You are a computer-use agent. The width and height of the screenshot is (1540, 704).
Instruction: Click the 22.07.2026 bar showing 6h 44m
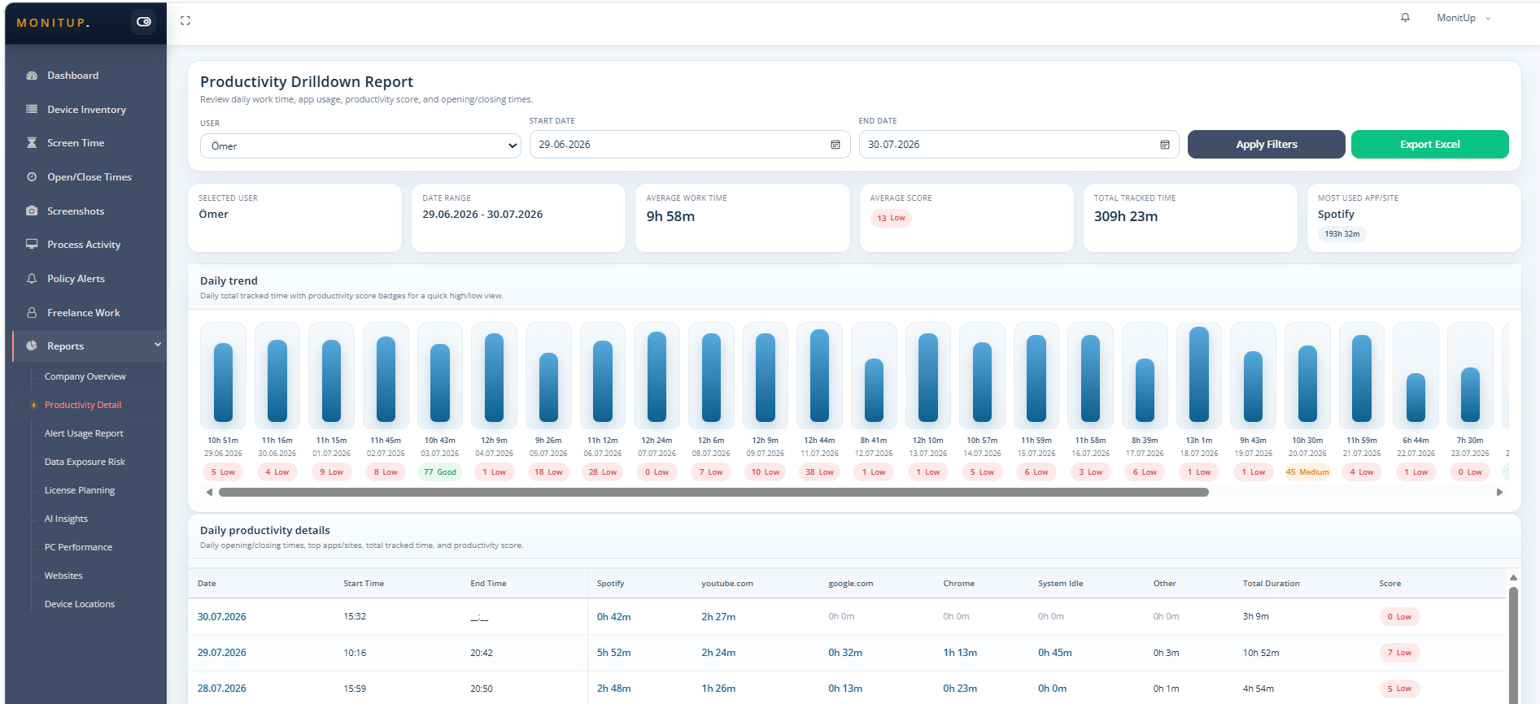click(1416, 397)
